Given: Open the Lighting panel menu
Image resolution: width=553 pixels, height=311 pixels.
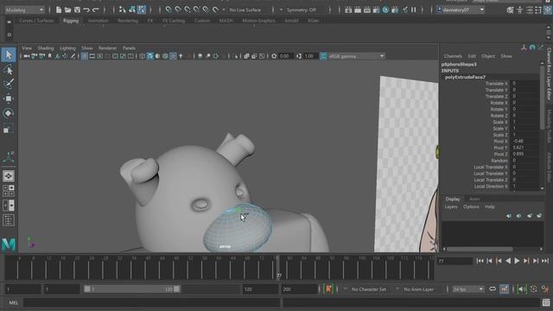Looking at the screenshot, I should coord(67,48).
